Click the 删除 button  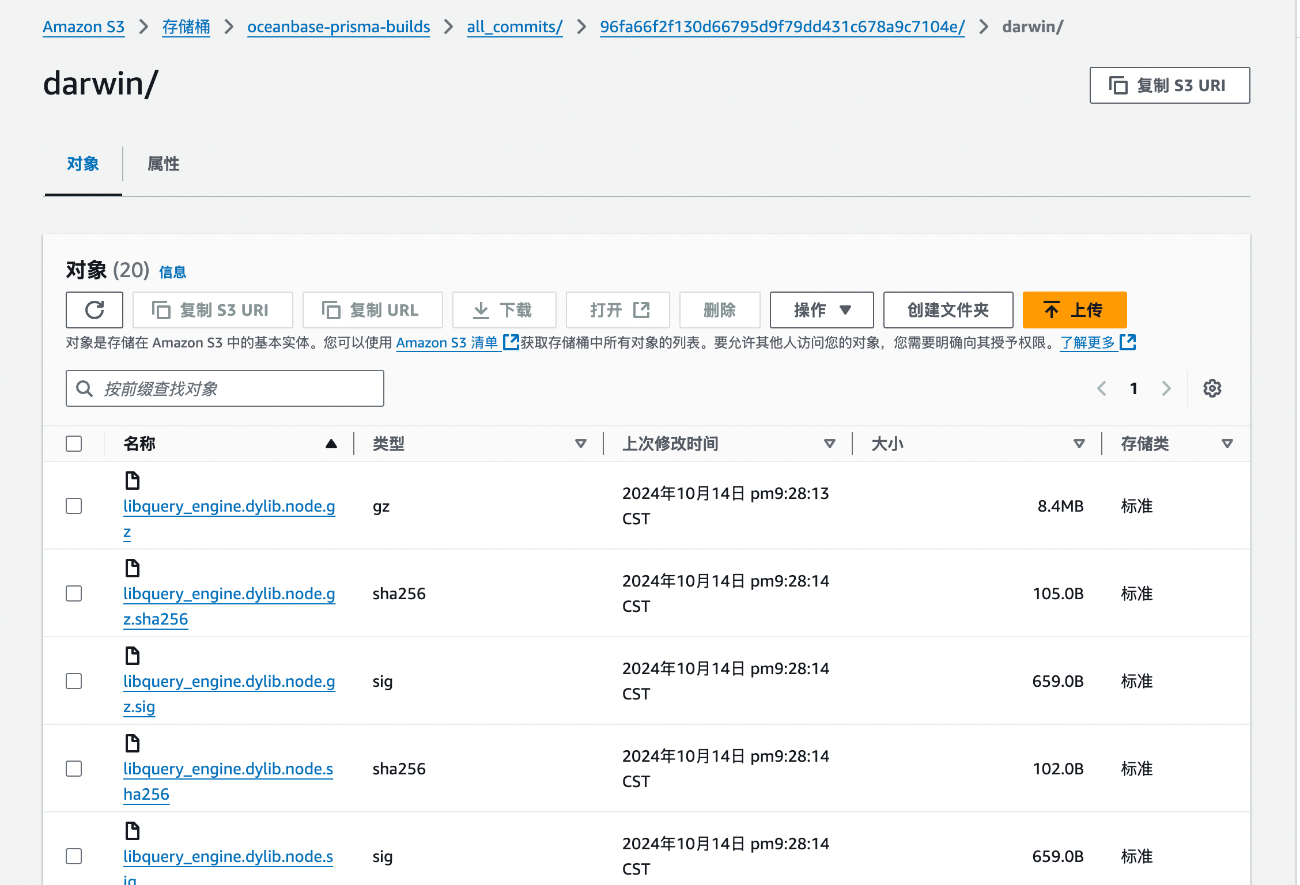point(720,310)
